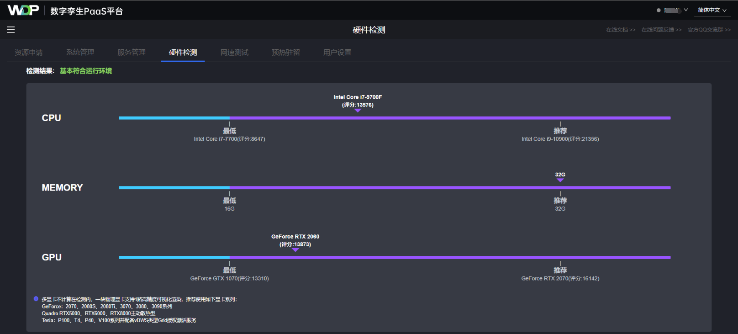This screenshot has height=334, width=738.
Task: Go to the 用户设置 tab
Action: click(x=337, y=53)
